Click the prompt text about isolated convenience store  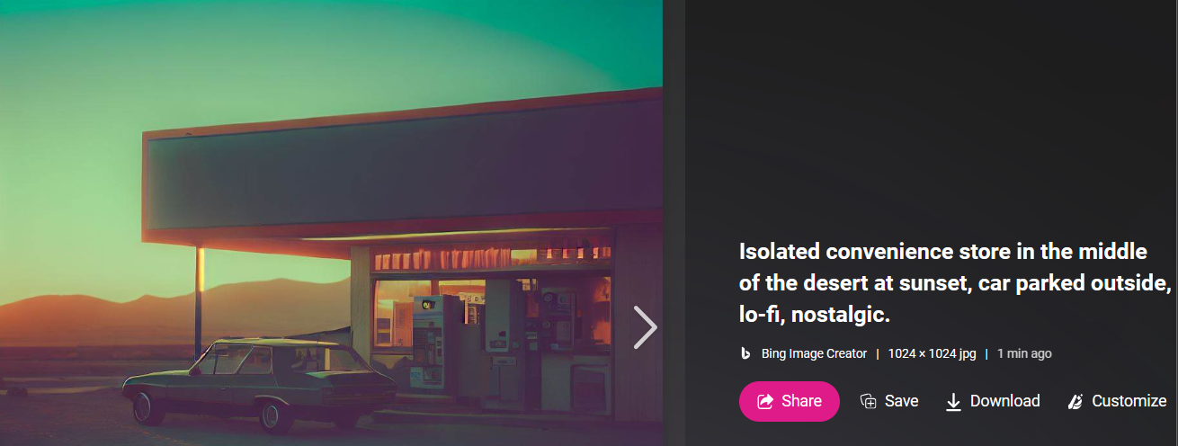tap(956, 282)
